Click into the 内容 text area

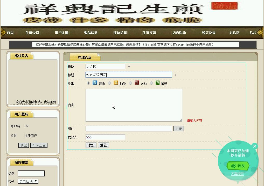(134, 105)
